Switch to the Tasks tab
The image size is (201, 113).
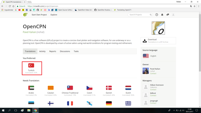pos(76,51)
